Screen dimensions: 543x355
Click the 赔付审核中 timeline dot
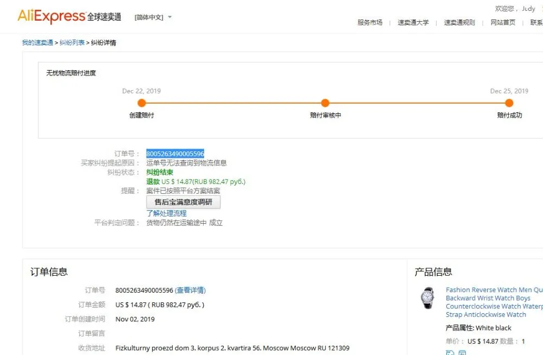325,103
